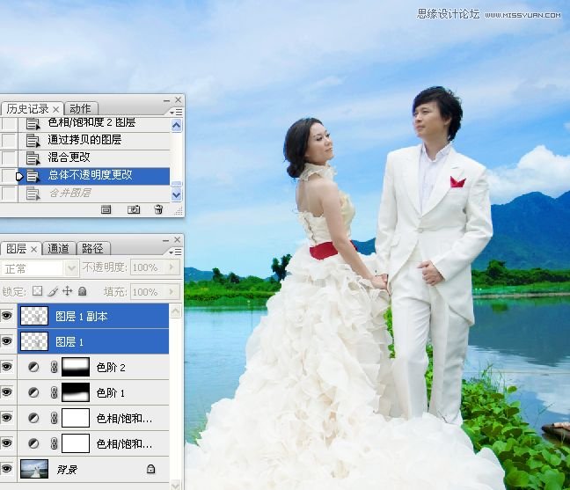This screenshot has width=570, height=490.
Task: Hide the 背景 layer
Action: pos(7,469)
